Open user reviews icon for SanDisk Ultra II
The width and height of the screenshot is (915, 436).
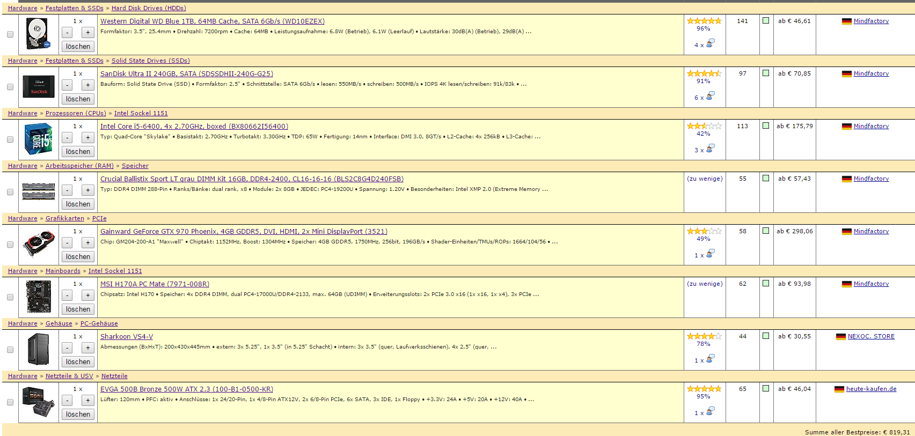point(710,96)
